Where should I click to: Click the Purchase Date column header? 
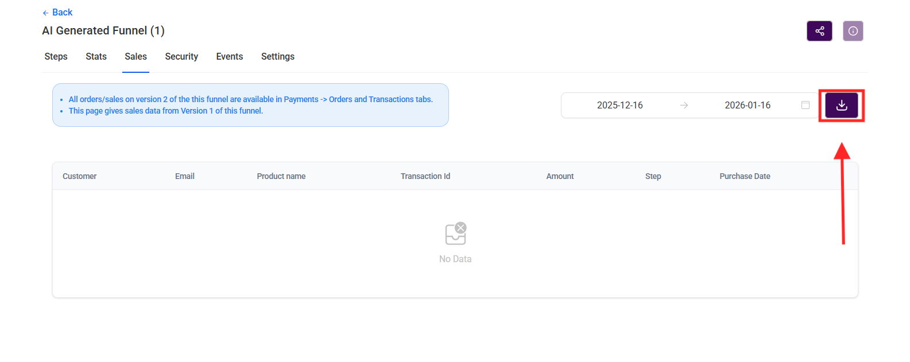click(x=745, y=176)
